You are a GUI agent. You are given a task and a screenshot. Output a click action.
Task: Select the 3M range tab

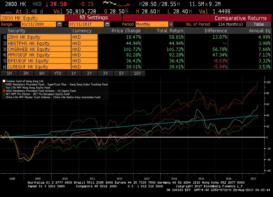pyautogui.click(x=26, y=73)
